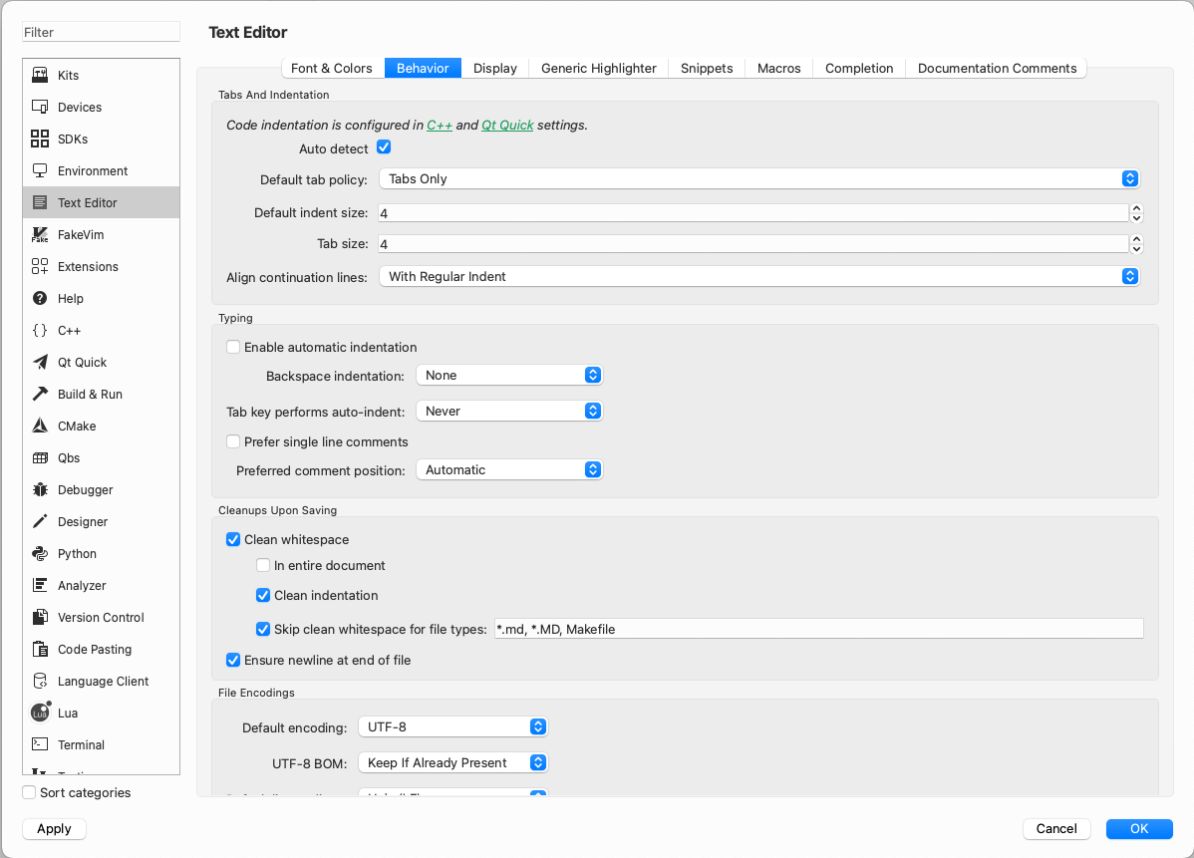Switch to the Completion tab

(859, 69)
